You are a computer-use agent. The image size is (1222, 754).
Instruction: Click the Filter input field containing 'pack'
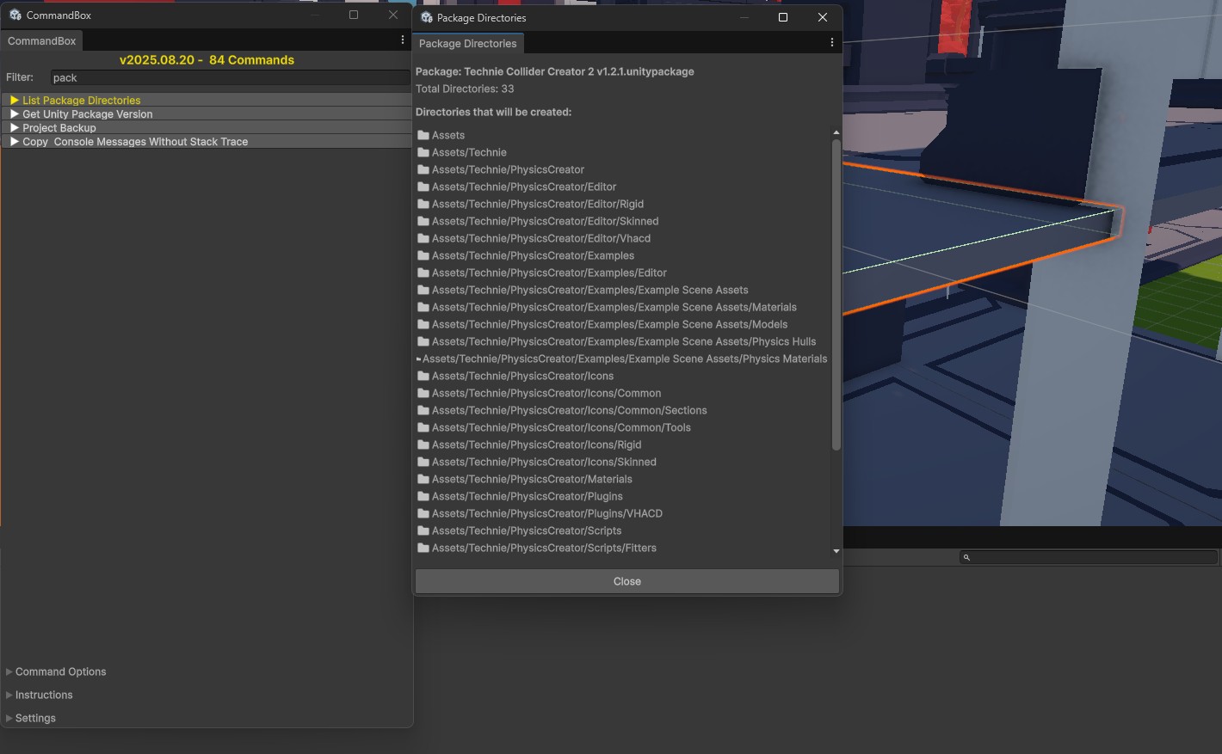pyautogui.click(x=230, y=77)
